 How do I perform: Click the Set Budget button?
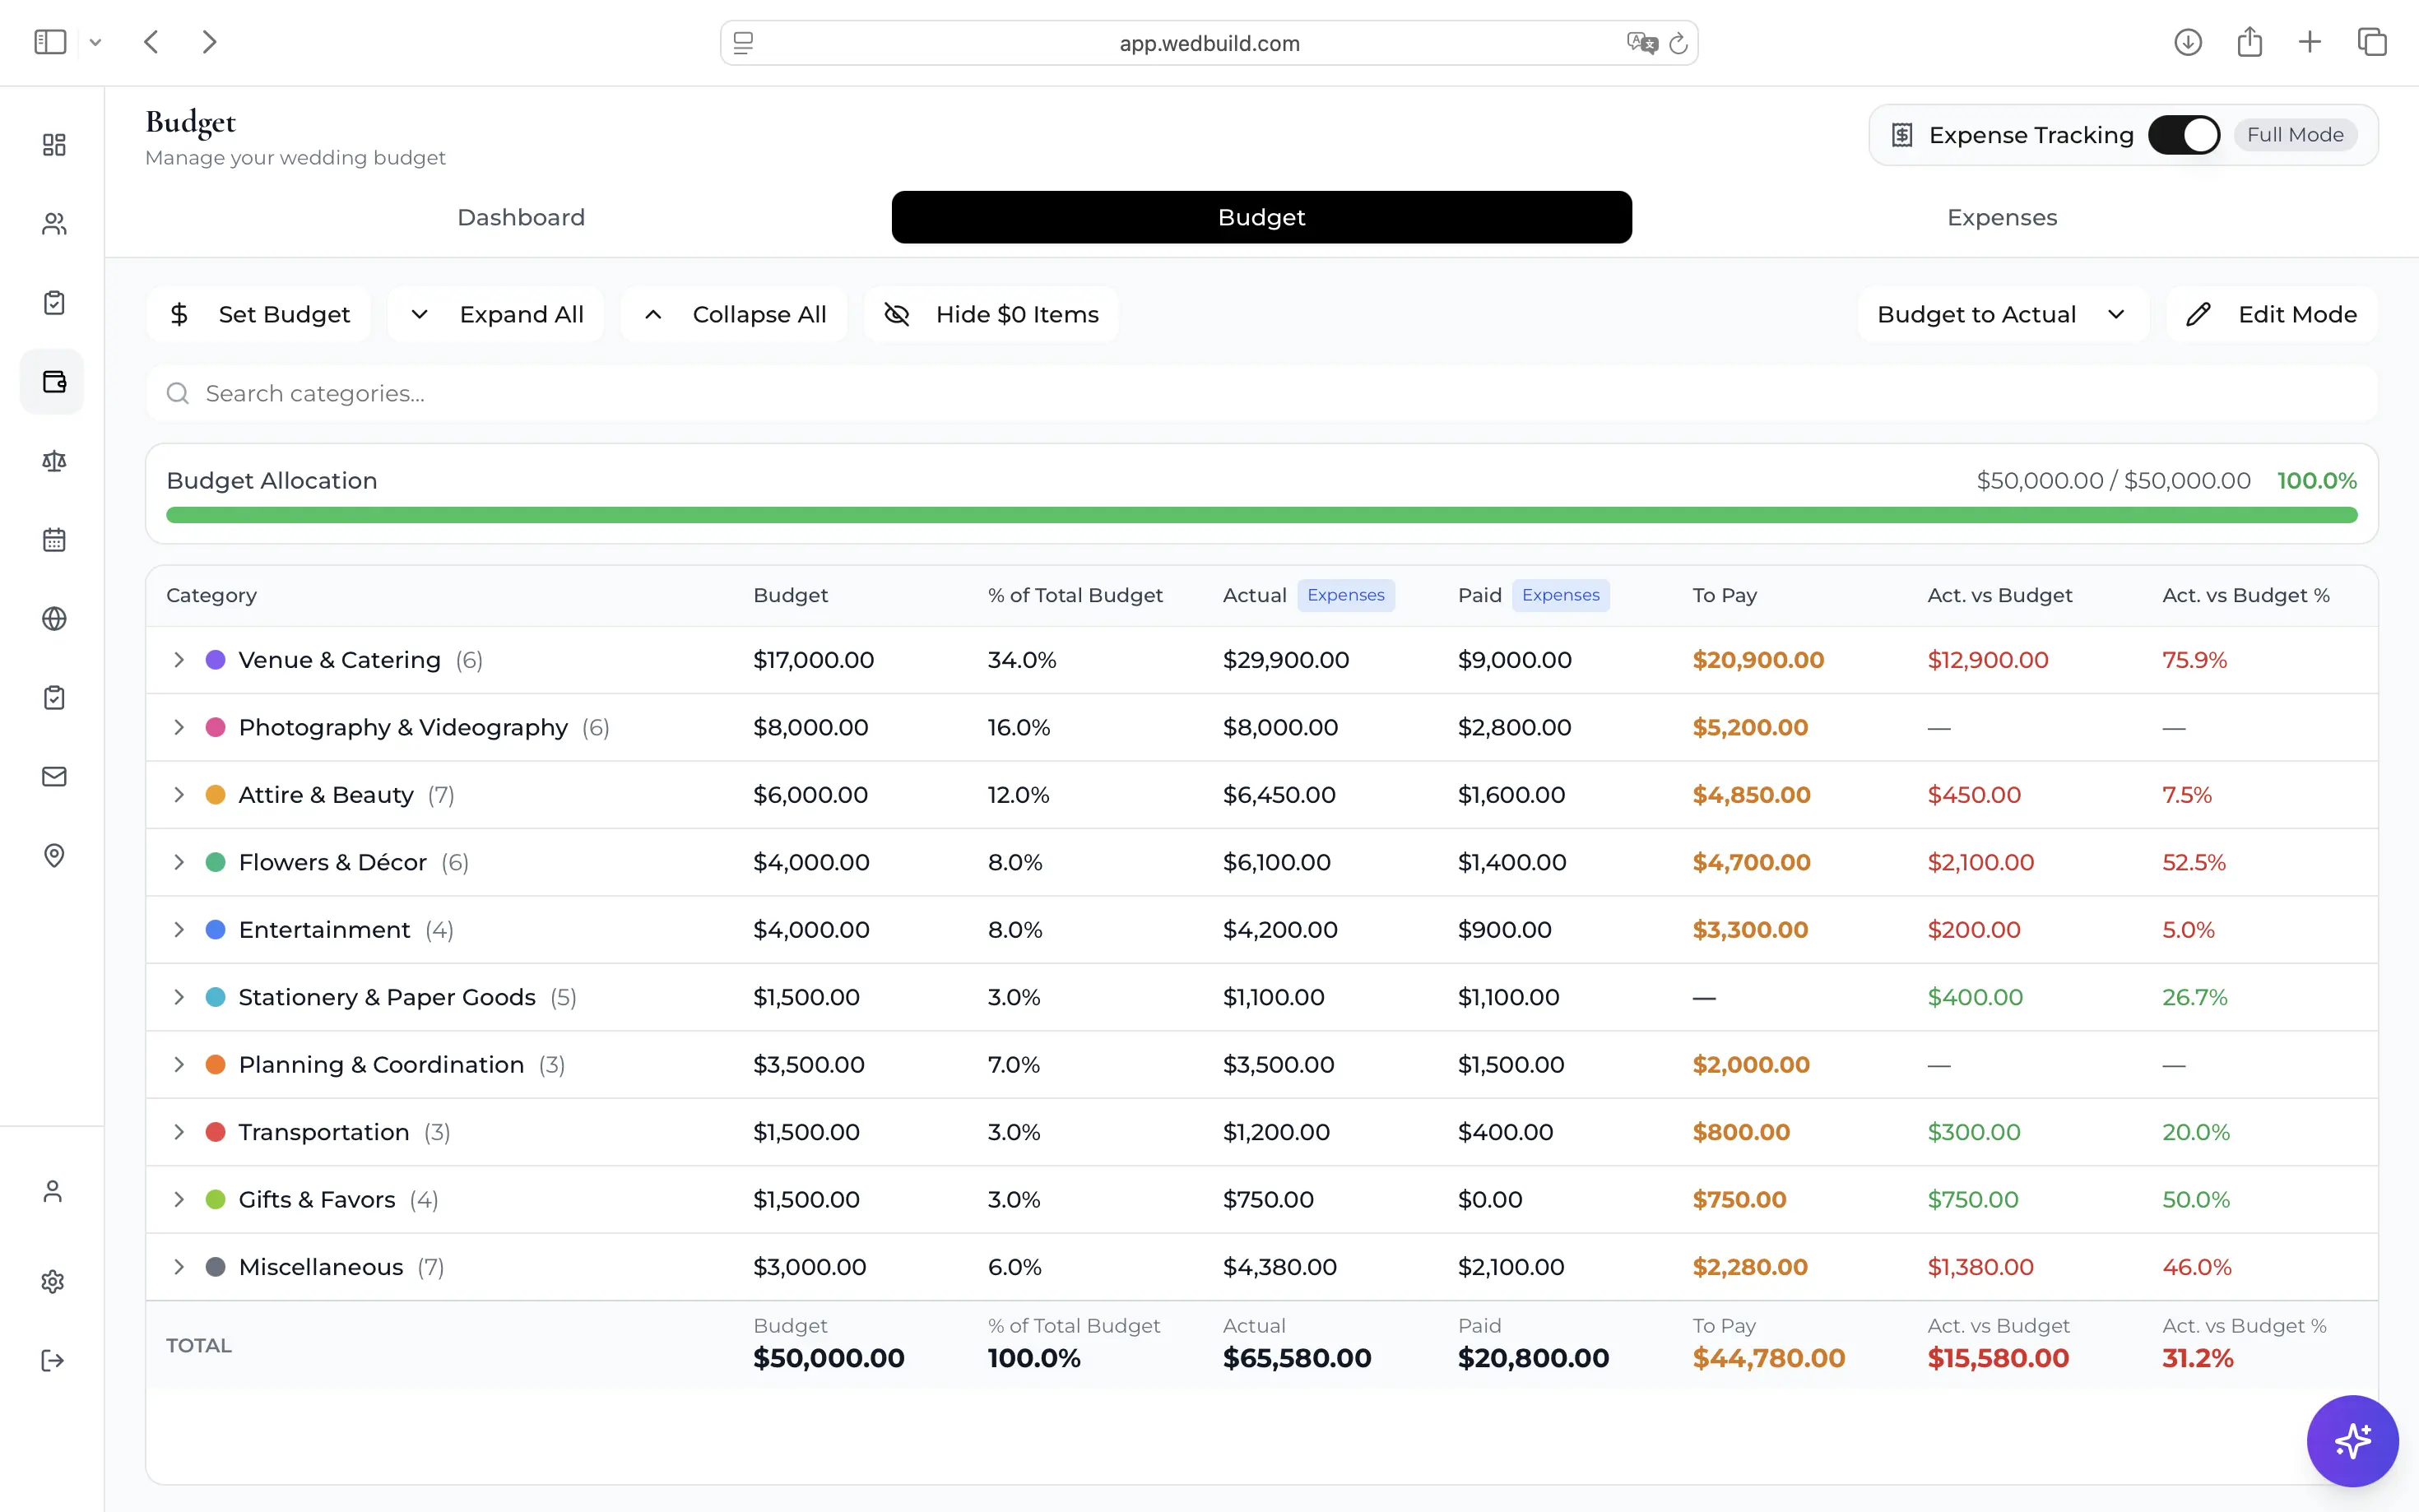259,314
